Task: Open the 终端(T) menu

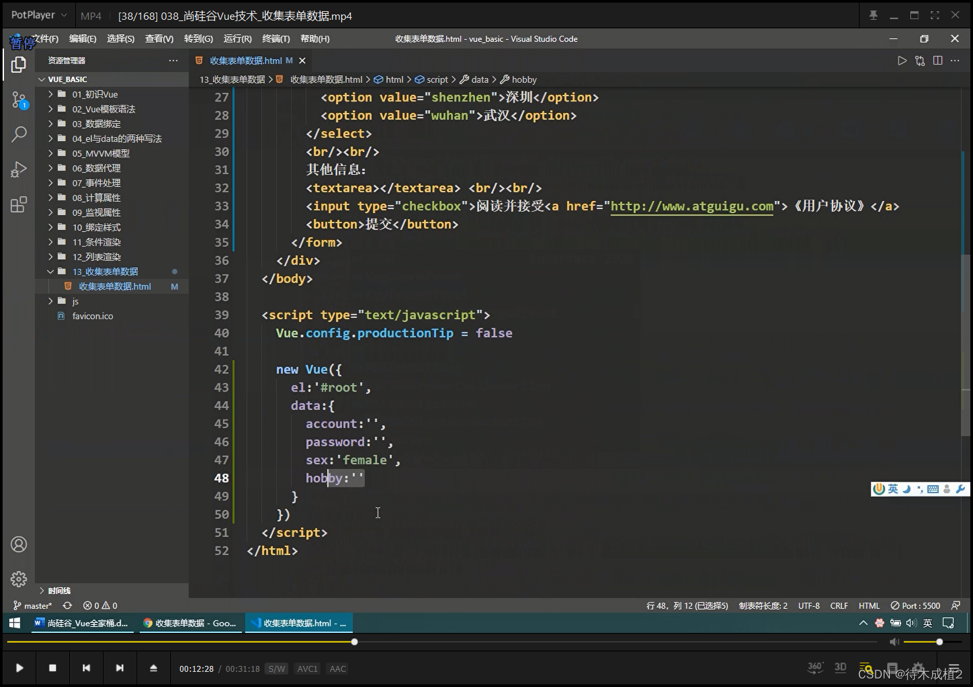Action: [276, 39]
